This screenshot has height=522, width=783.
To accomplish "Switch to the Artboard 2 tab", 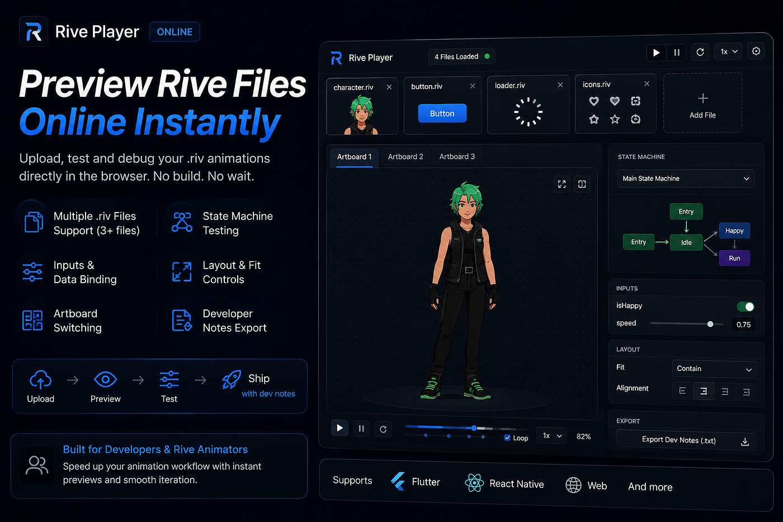I will 405,157.
